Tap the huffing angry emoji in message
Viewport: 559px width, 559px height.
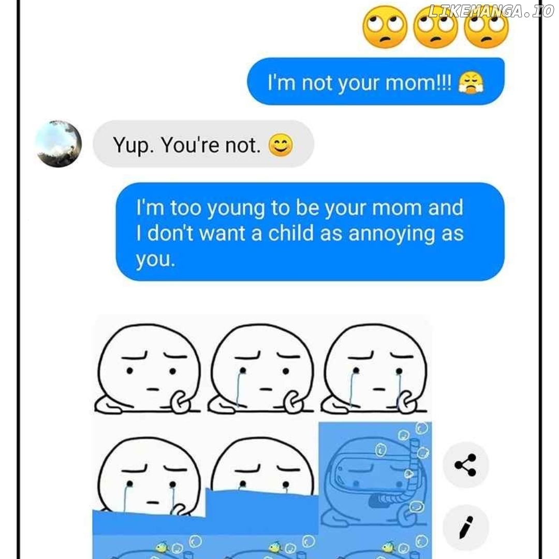click(x=470, y=82)
